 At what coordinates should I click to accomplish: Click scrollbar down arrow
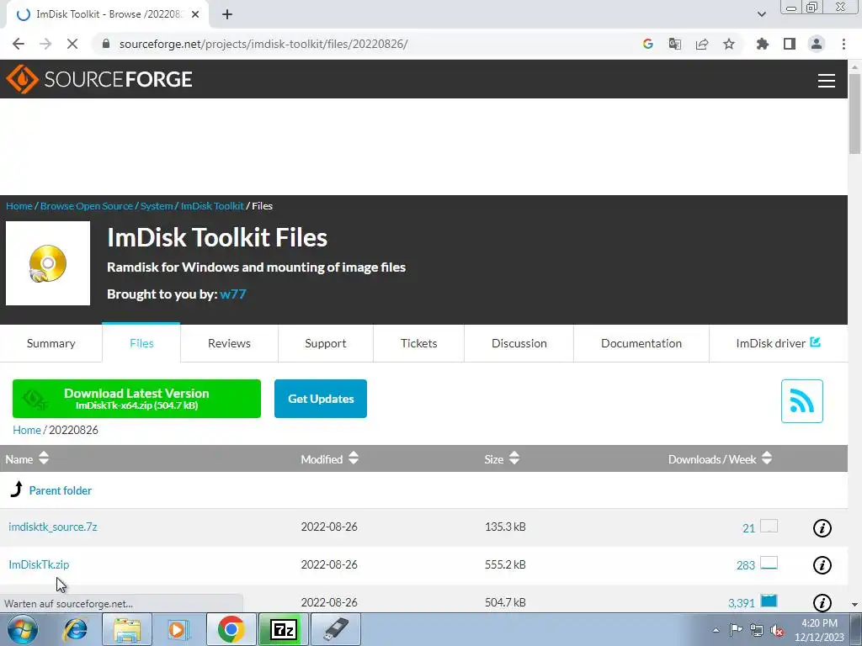(x=854, y=605)
